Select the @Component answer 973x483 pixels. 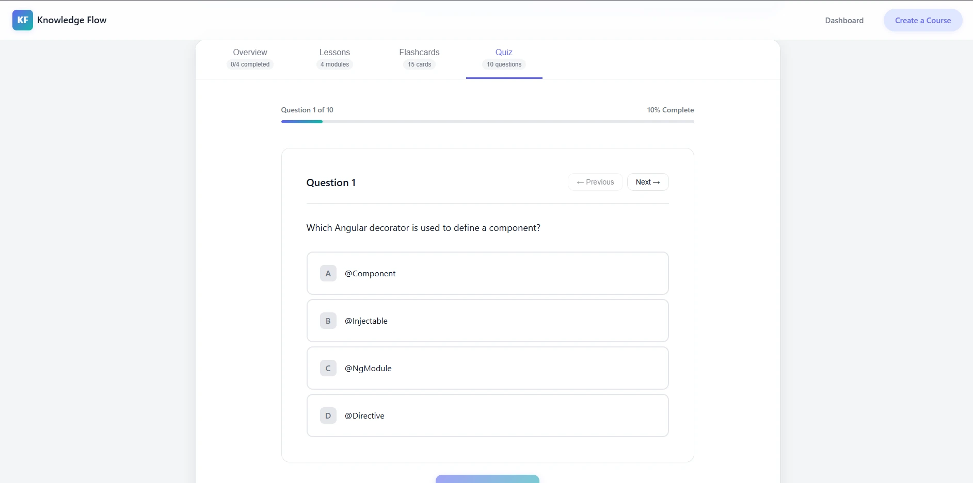point(487,273)
